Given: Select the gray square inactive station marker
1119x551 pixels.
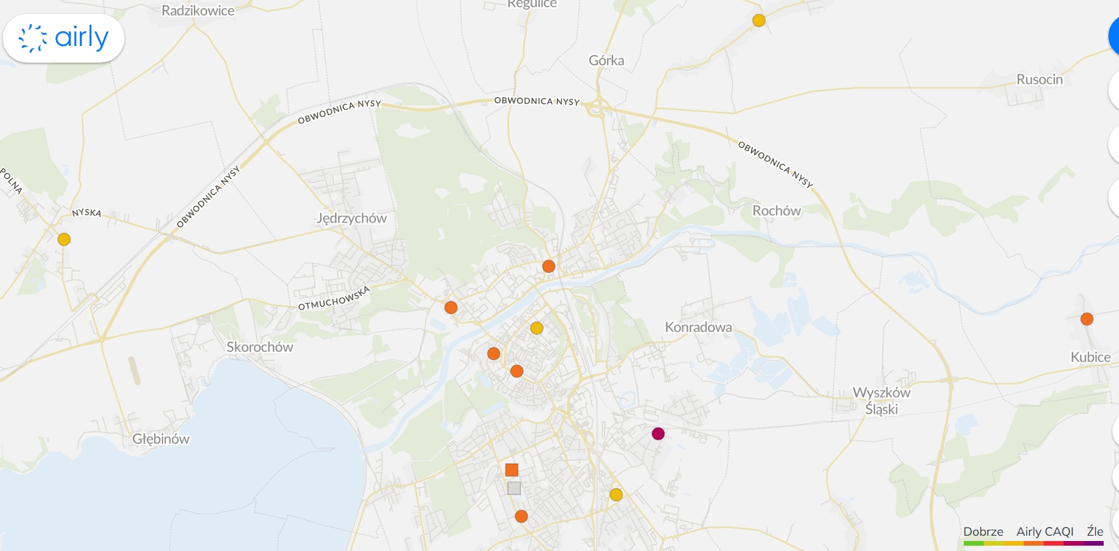Looking at the screenshot, I should (514, 488).
